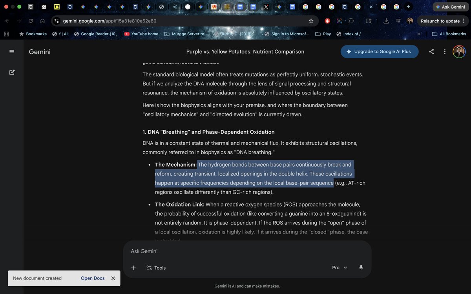This screenshot has height=294, width=471.
Task: Switch to the white circle icon tab
Action: (188, 7)
